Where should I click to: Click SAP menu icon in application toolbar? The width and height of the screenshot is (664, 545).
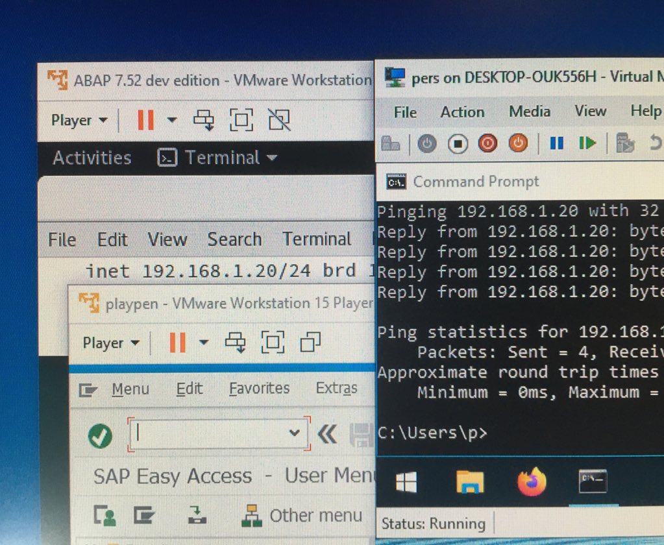click(x=144, y=515)
